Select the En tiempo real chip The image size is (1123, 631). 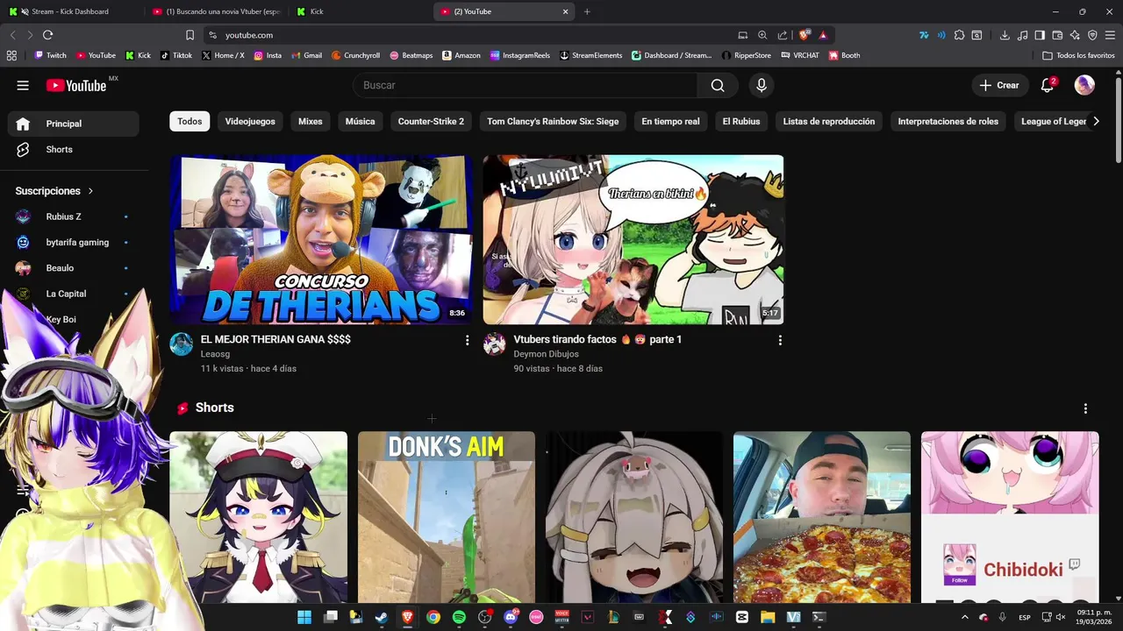coord(670,122)
